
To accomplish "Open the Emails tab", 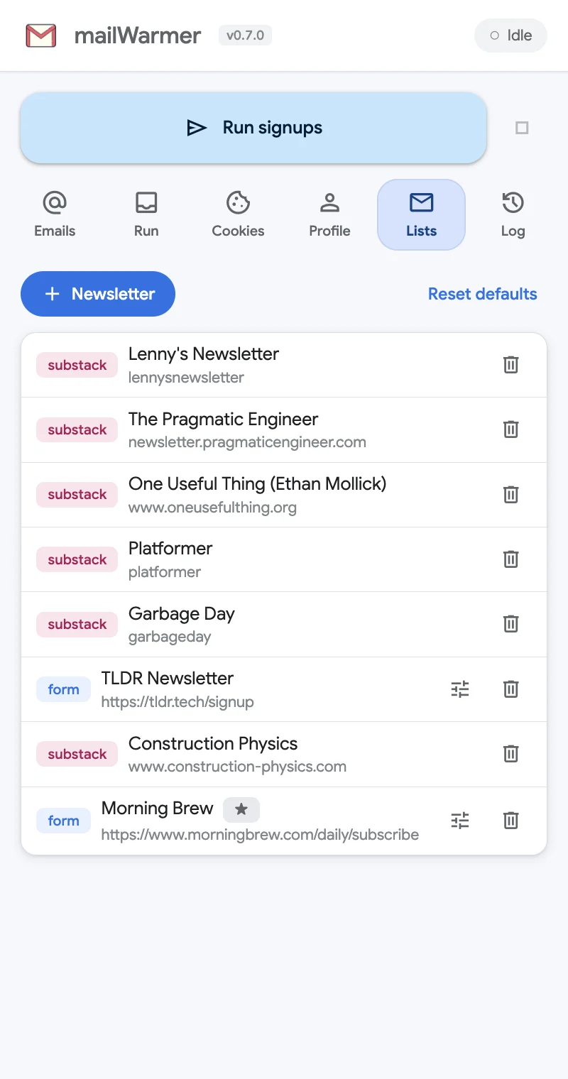I will click(x=55, y=214).
